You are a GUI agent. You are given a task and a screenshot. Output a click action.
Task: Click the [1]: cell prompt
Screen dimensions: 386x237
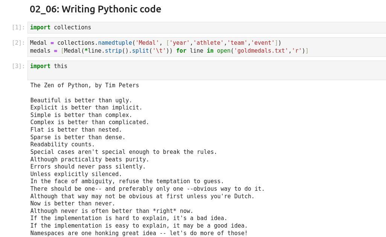tap(18, 27)
